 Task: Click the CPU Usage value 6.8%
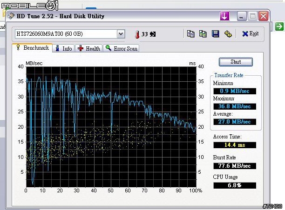pos(235,185)
